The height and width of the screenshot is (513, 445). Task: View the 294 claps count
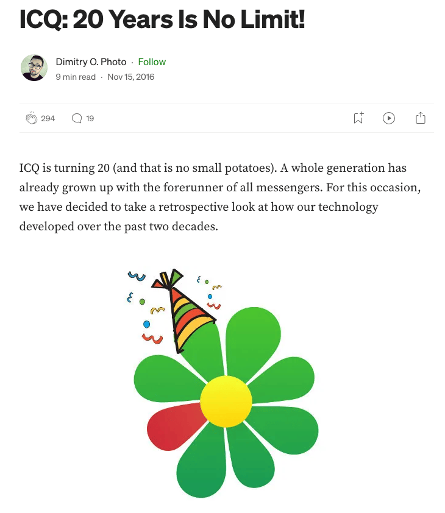[x=48, y=118]
